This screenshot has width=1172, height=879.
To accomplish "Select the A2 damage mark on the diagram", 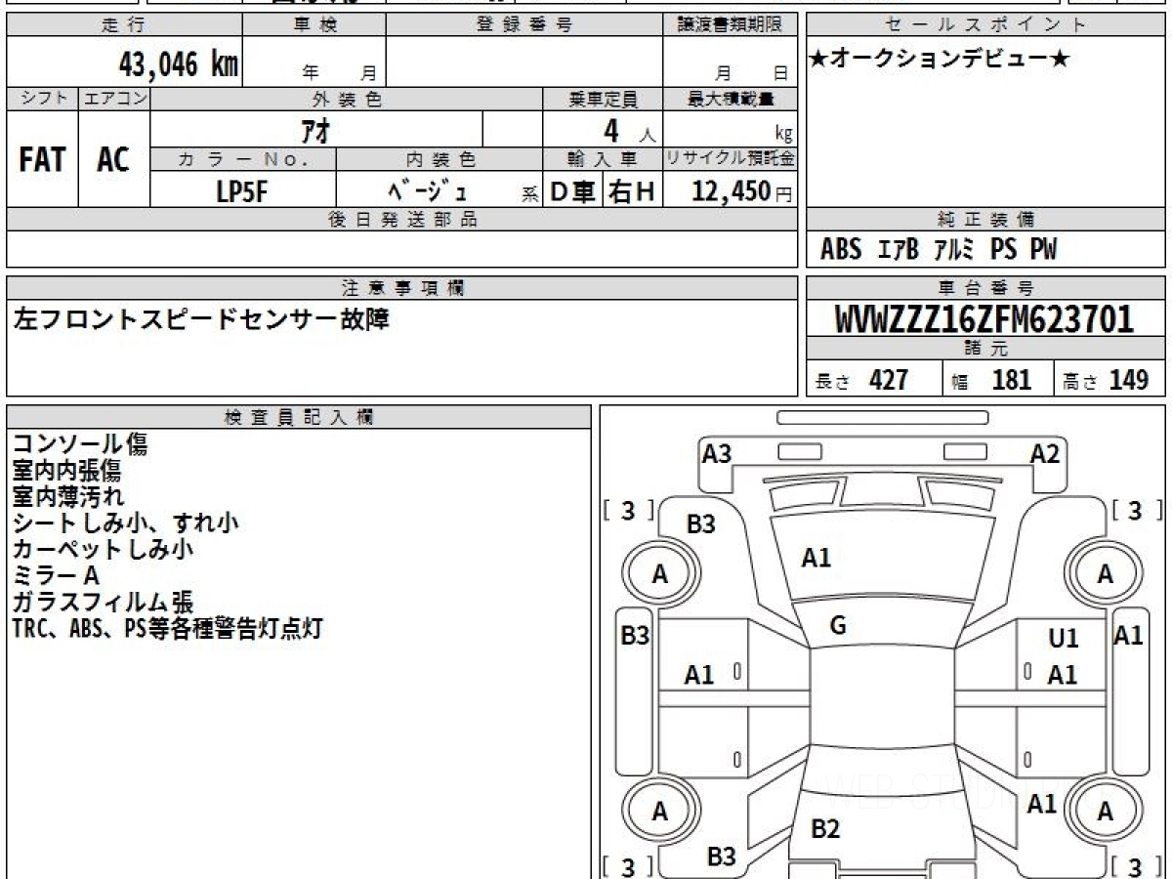I will 1045,453.
